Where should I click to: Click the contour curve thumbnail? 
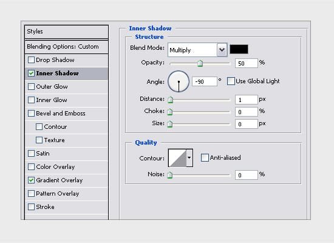[177, 158]
